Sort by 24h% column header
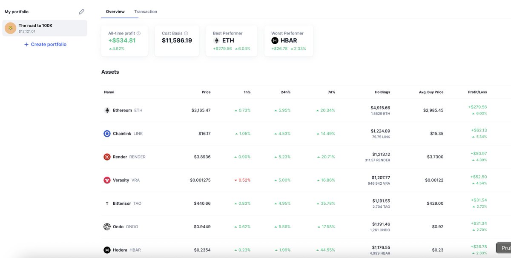Viewport: 511px width, 258px height. (x=285, y=92)
